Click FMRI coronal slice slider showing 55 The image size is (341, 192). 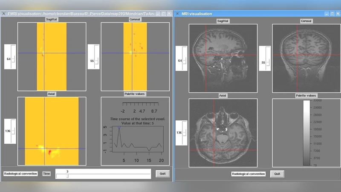point(93,57)
